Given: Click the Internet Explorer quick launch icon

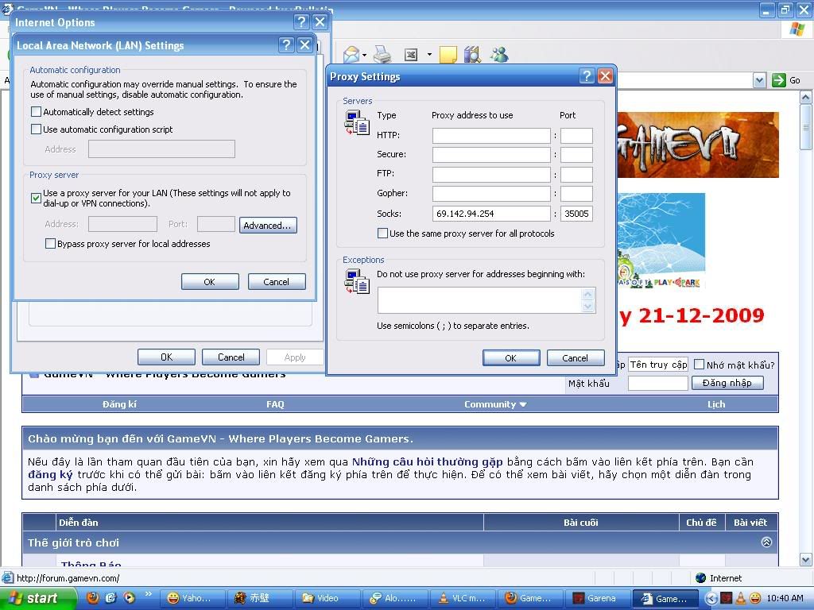Looking at the screenshot, I should pyautogui.click(x=110, y=597).
